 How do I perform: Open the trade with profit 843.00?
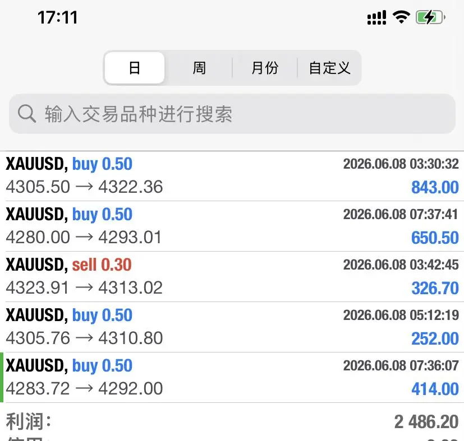pyautogui.click(x=232, y=176)
